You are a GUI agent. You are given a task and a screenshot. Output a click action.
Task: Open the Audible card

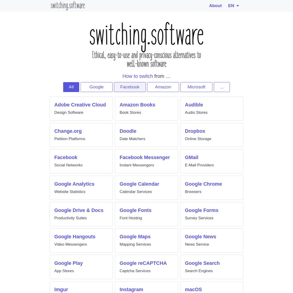212,108
